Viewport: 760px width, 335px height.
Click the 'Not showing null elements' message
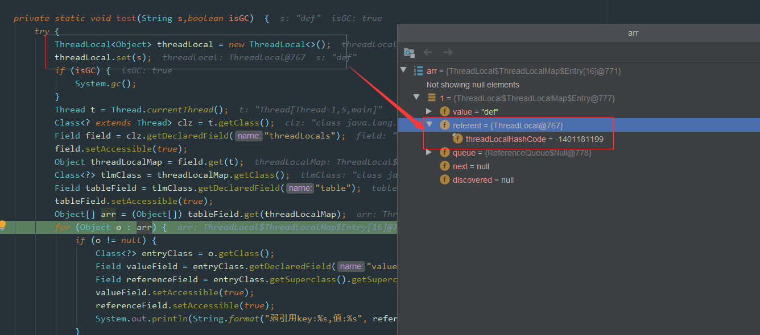pyautogui.click(x=473, y=85)
